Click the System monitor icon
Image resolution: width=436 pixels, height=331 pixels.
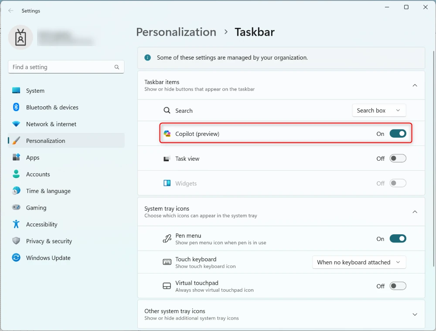pyautogui.click(x=16, y=91)
